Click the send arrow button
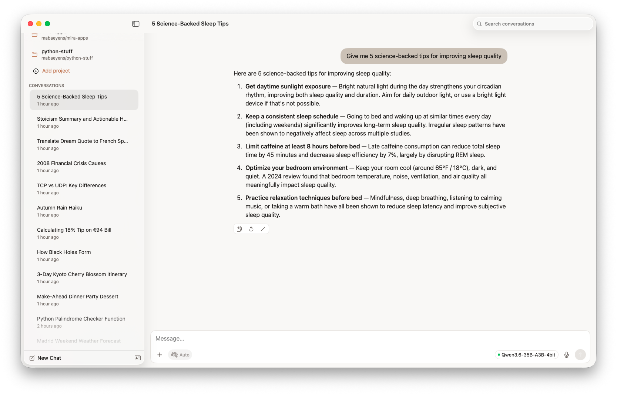617x395 pixels. (x=580, y=355)
